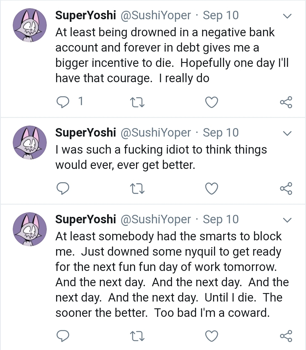Open SuperYoshi's name on the first tweet
This screenshot has width=306, height=350.
click(86, 15)
